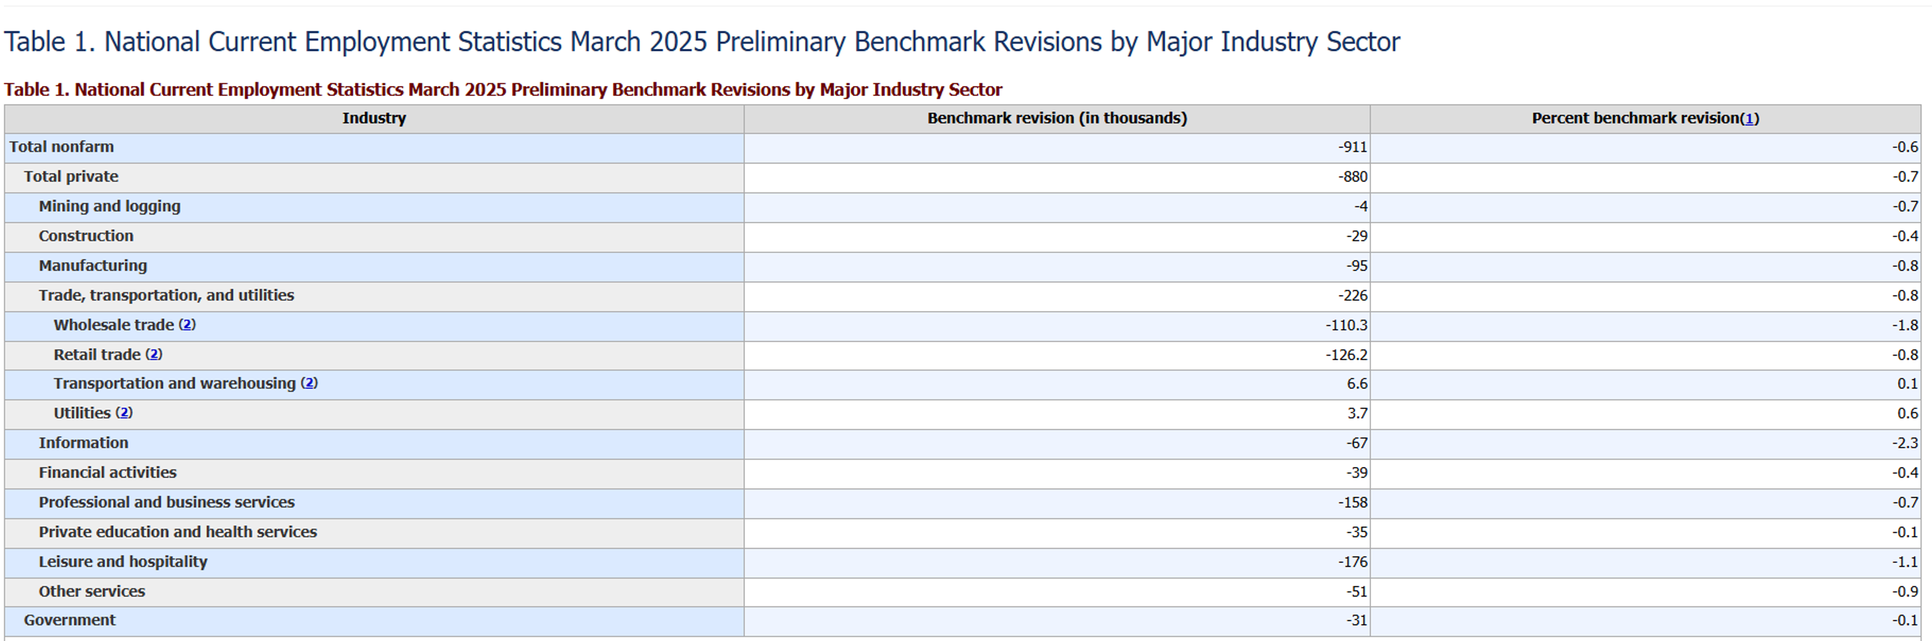Image resolution: width=1932 pixels, height=641 pixels.
Task: Click the -1.1 Leisure and hospitality percent
Action: tap(1905, 562)
